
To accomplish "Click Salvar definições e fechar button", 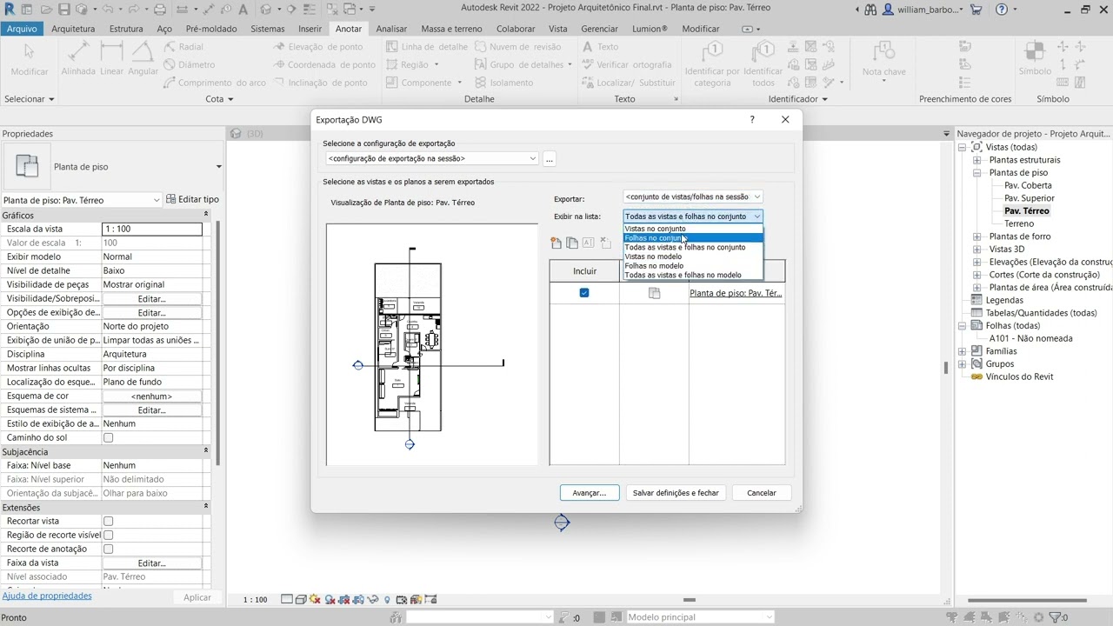I will pos(676,493).
